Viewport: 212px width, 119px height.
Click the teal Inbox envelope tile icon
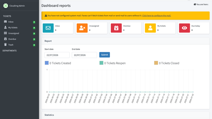point(48,28)
